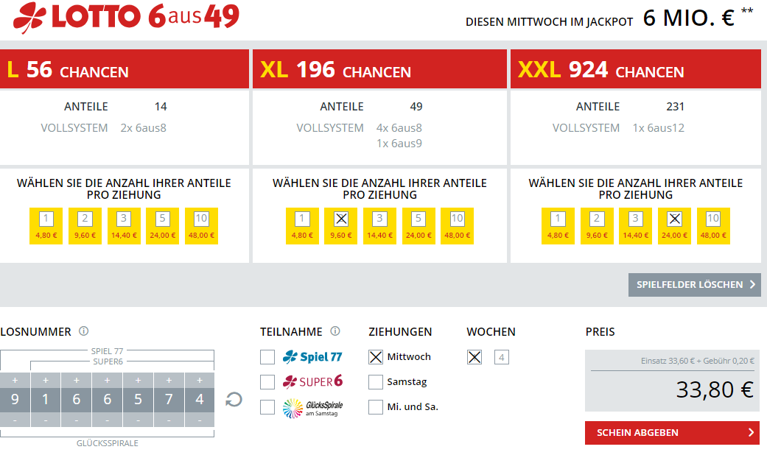The height and width of the screenshot is (455, 767).
Task: Open the Teilnahme info icon
Action: click(x=335, y=331)
